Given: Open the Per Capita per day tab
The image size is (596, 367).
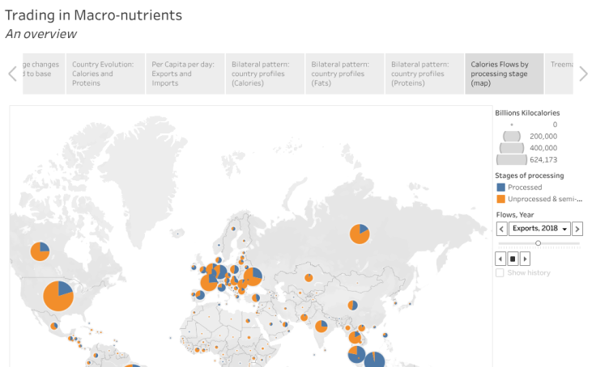Looking at the screenshot, I should [185, 74].
